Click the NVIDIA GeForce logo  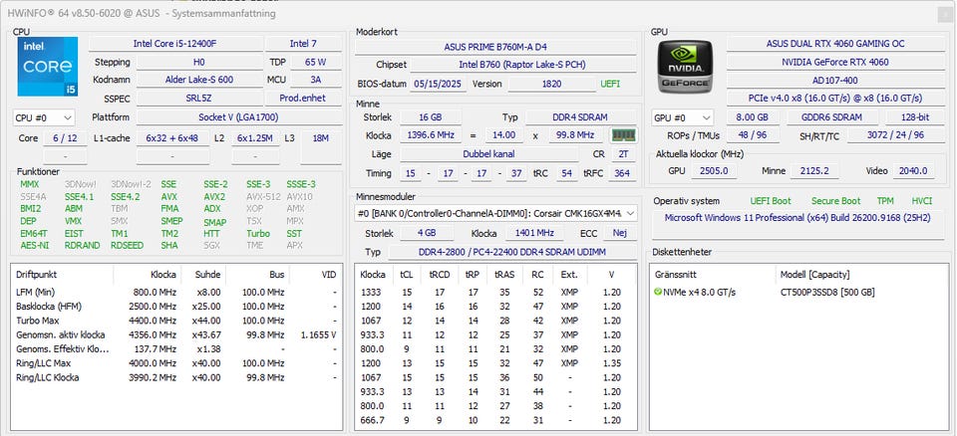[x=685, y=67]
